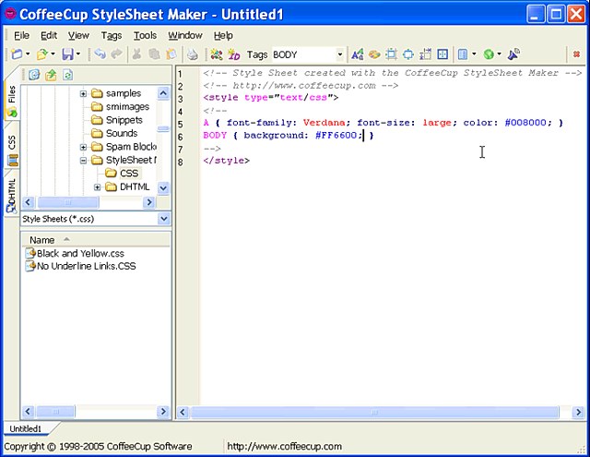Click the Save floppy disk icon
Screen dimensions: 590x457
pyautogui.click(x=67, y=54)
